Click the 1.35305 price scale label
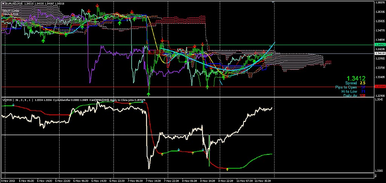 pyautogui.click(x=379, y=12)
